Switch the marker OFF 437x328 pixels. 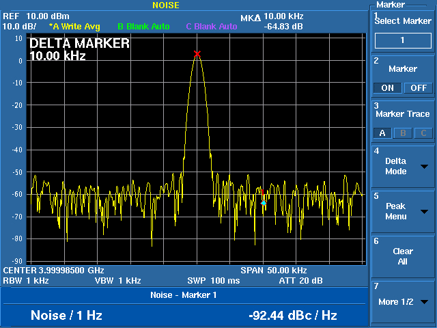tap(418, 88)
